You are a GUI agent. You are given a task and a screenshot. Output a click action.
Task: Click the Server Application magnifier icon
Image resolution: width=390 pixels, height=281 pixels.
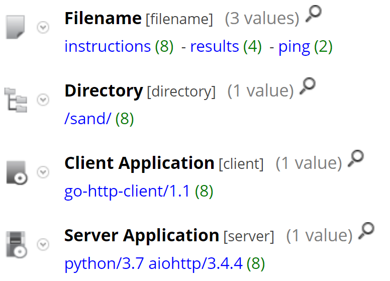coord(367,232)
